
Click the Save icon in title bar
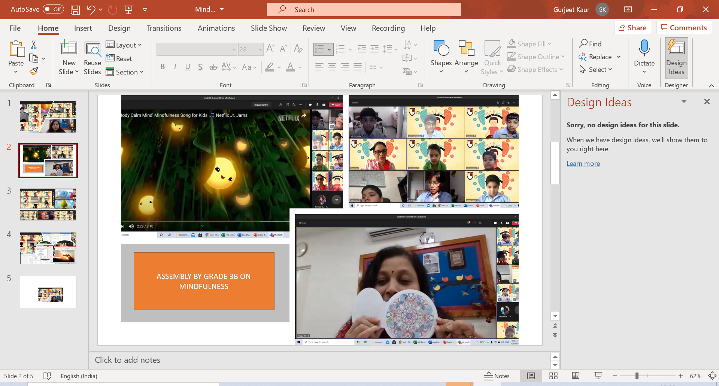click(x=75, y=10)
